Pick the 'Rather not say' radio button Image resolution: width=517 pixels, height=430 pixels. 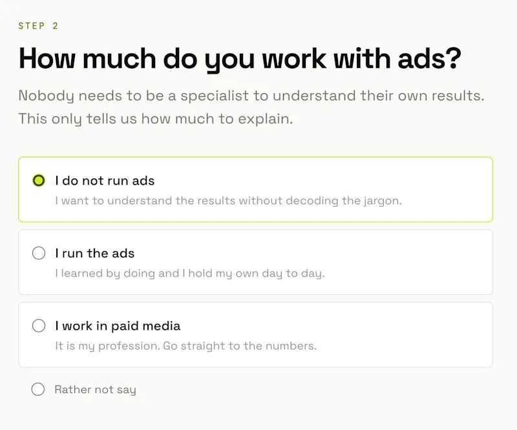pyautogui.click(x=38, y=389)
